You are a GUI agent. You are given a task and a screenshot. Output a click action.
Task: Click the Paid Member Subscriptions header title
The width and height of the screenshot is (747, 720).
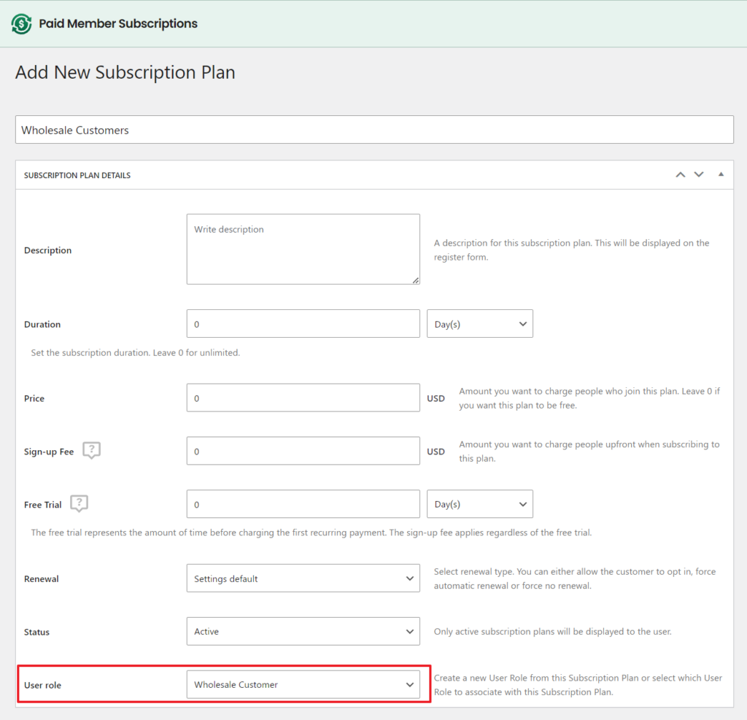coord(118,24)
